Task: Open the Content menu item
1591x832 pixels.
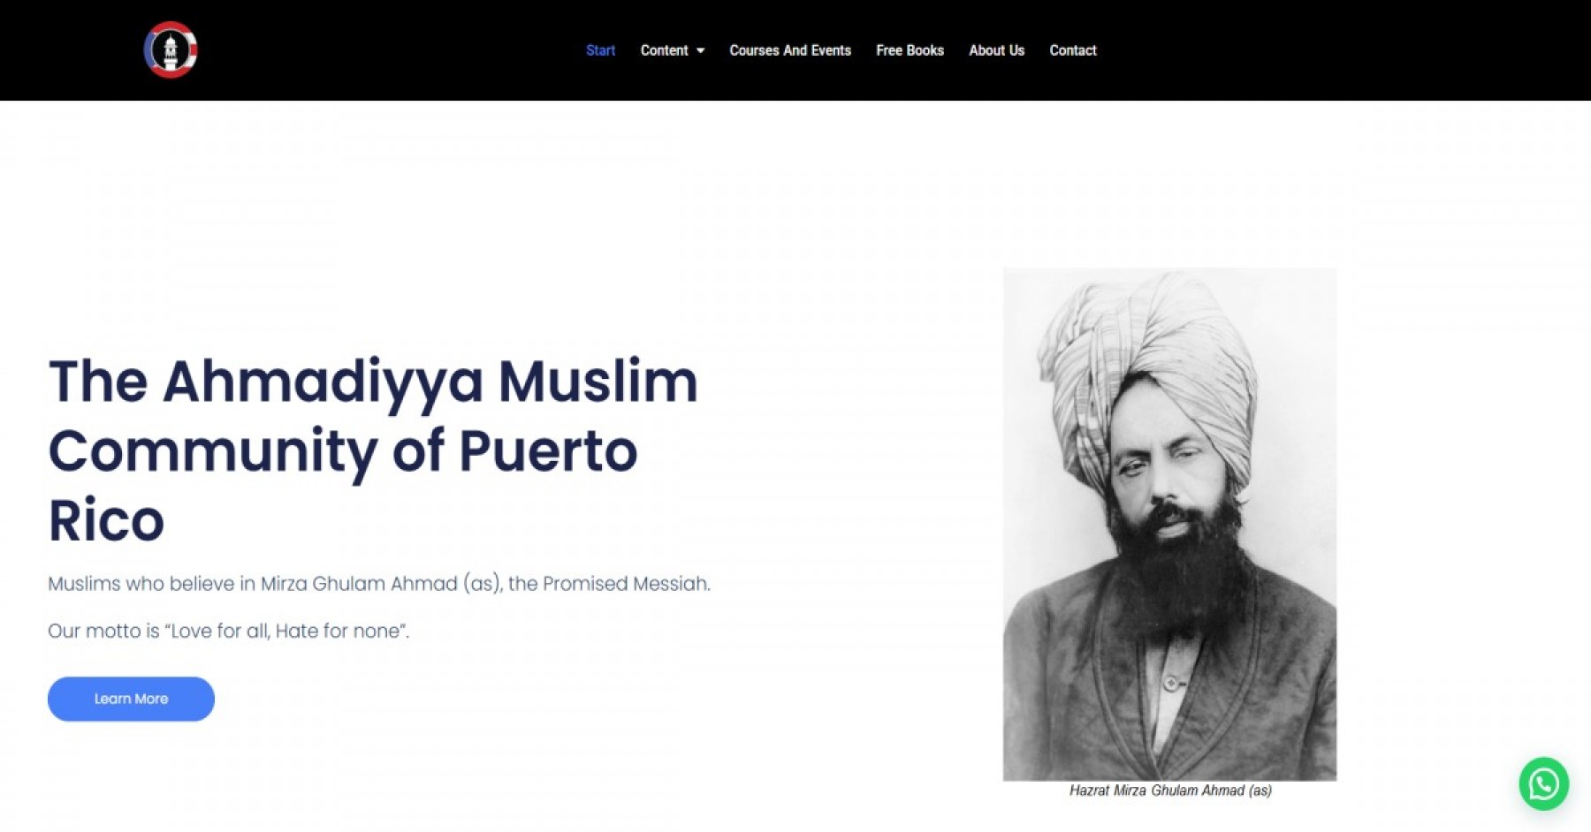Action: 664,50
